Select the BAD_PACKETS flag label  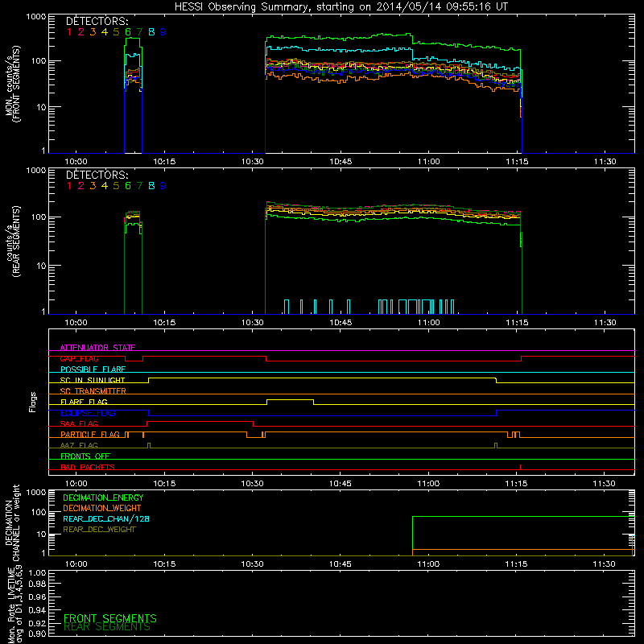click(x=88, y=467)
